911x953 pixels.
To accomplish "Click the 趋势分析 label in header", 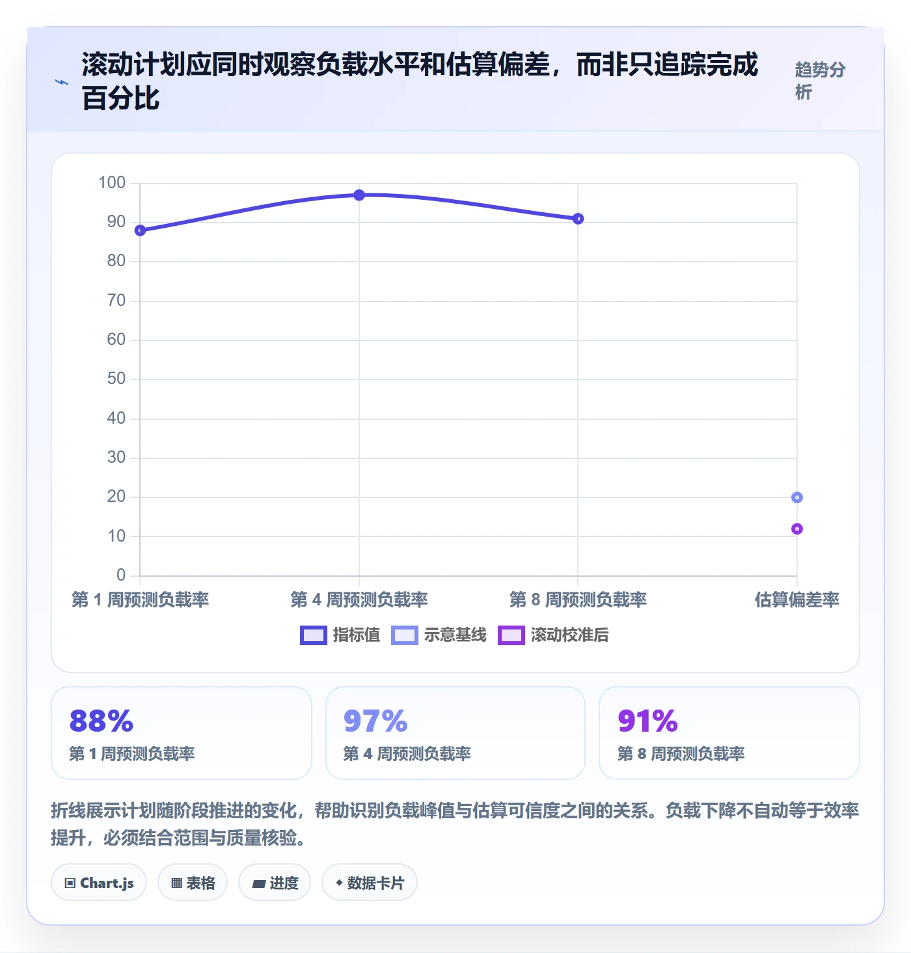I will tap(820, 81).
